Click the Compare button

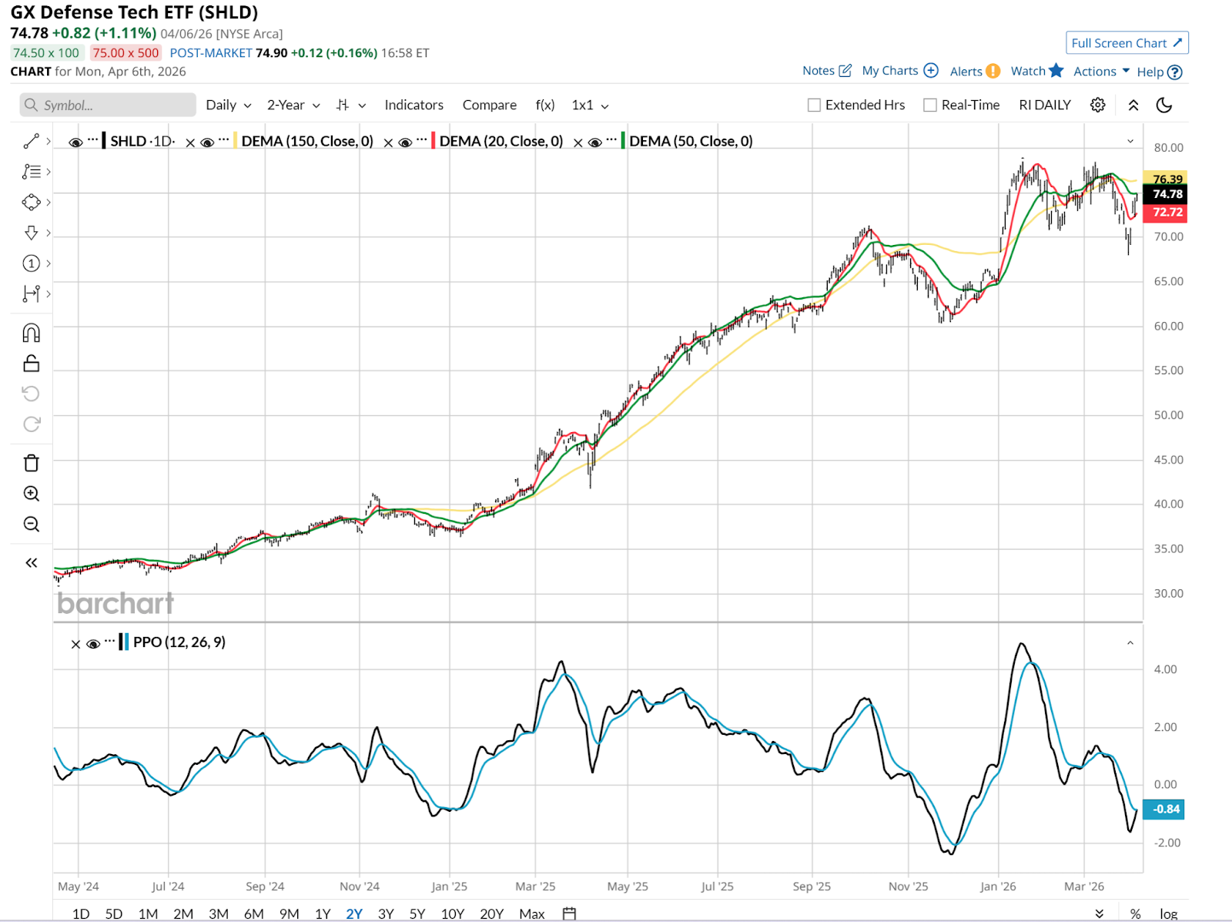click(489, 105)
